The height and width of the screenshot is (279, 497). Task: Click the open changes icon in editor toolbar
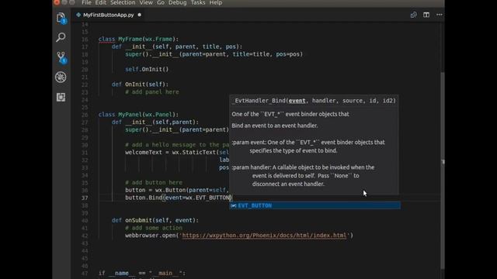414,15
